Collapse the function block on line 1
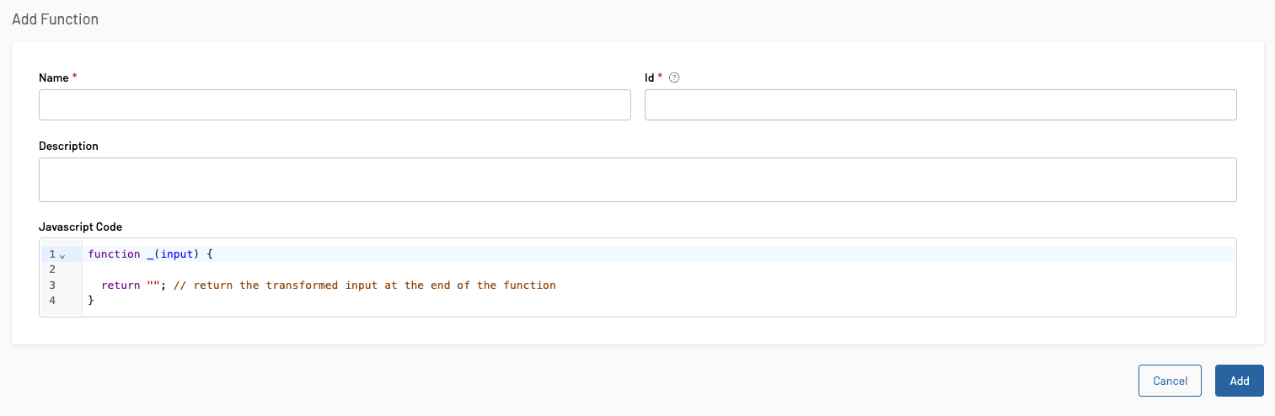 62,254
